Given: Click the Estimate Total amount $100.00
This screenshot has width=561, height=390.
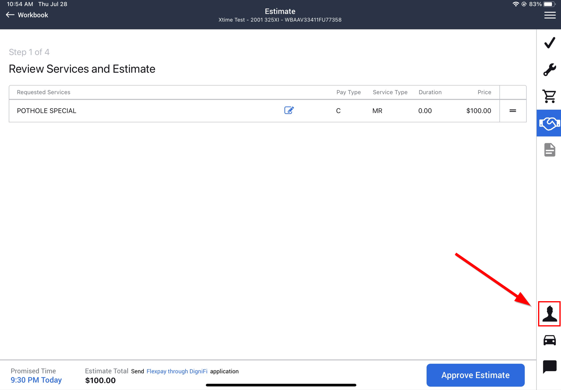Looking at the screenshot, I should [x=100, y=380].
